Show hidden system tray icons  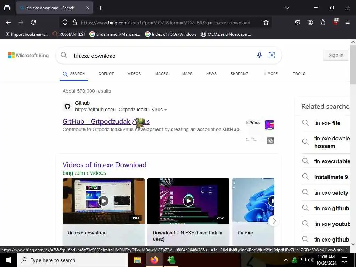click(x=286, y=260)
